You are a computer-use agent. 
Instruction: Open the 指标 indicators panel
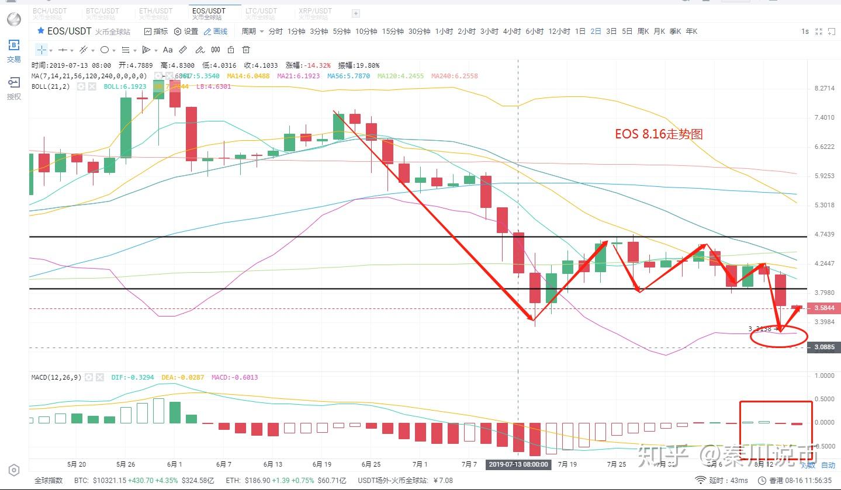155,32
